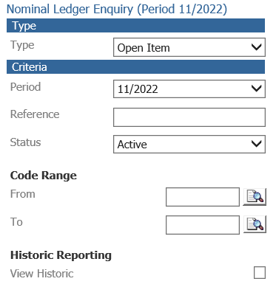Click the Historic Reporting heading
This screenshot has width=276, height=301.
pos(61,255)
